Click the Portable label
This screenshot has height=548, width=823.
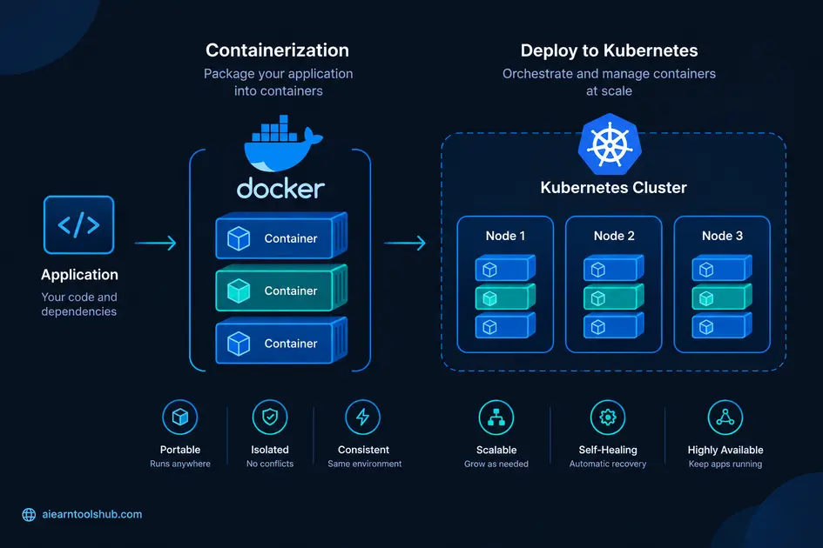click(180, 450)
